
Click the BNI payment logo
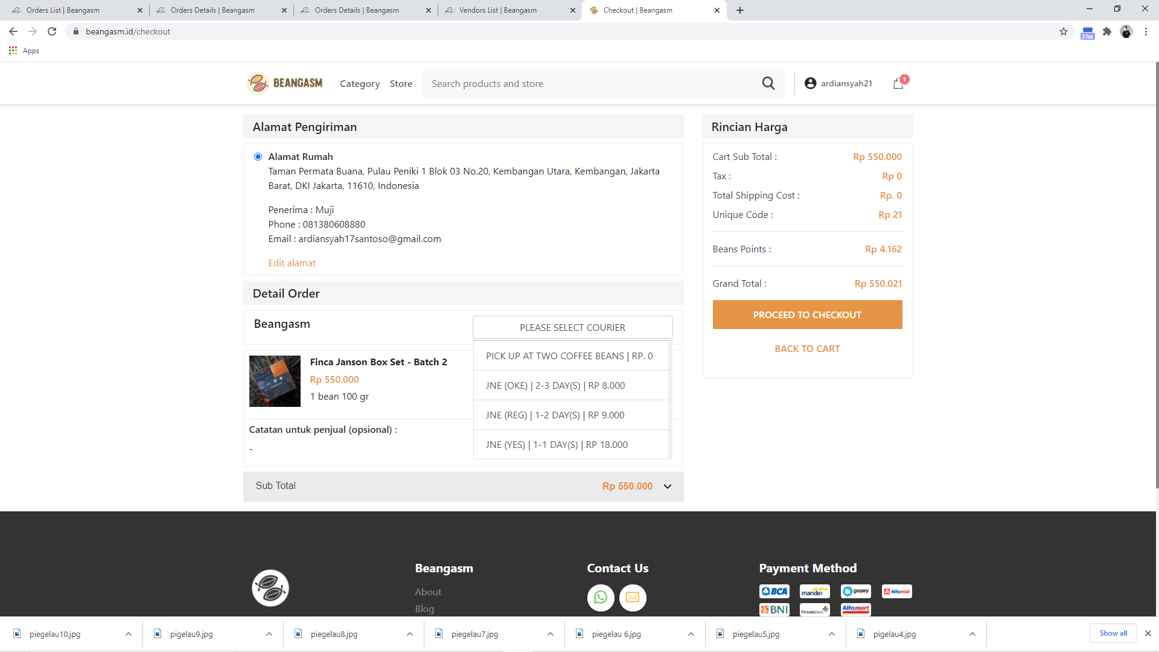pos(774,609)
